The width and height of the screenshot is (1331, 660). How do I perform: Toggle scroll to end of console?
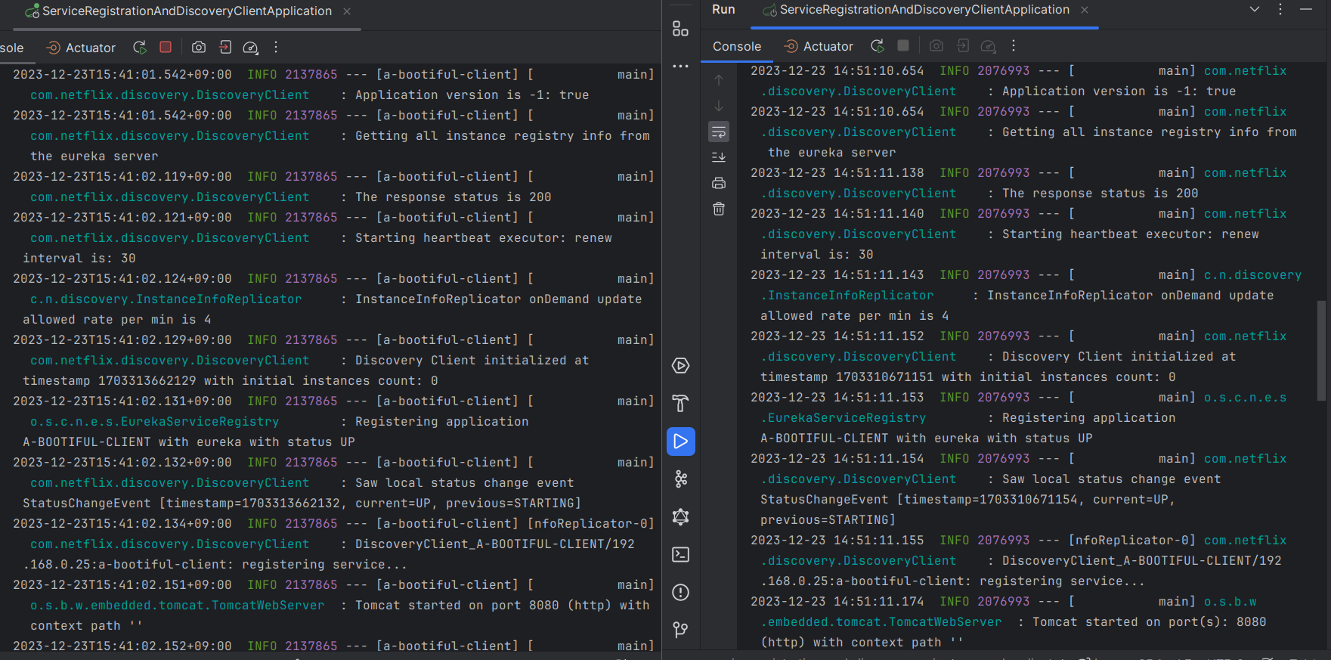719,157
